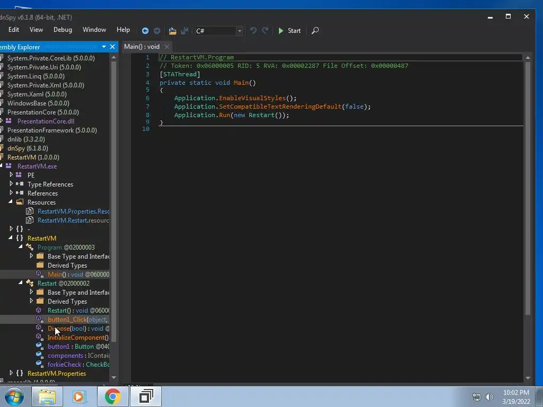
Task: Click EnableVisualStyles in the code
Action: pyautogui.click(x=252, y=98)
